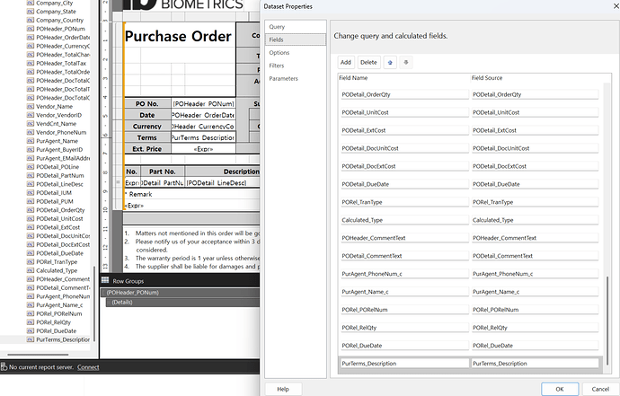Click the move field down arrow icon
620x396 pixels.
pyautogui.click(x=406, y=62)
